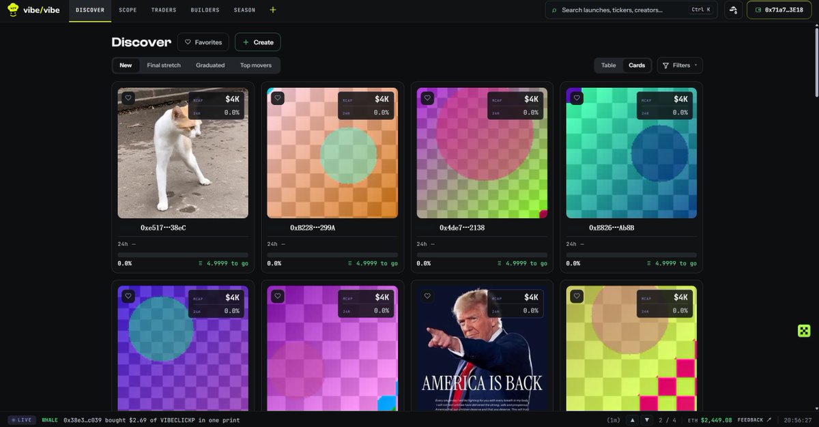Favorite the 0xB228···299A card with the heart
Screen dimensions: 819x427
tap(278, 98)
